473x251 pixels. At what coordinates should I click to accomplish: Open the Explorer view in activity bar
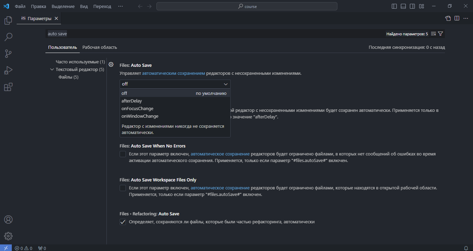pos(8,20)
